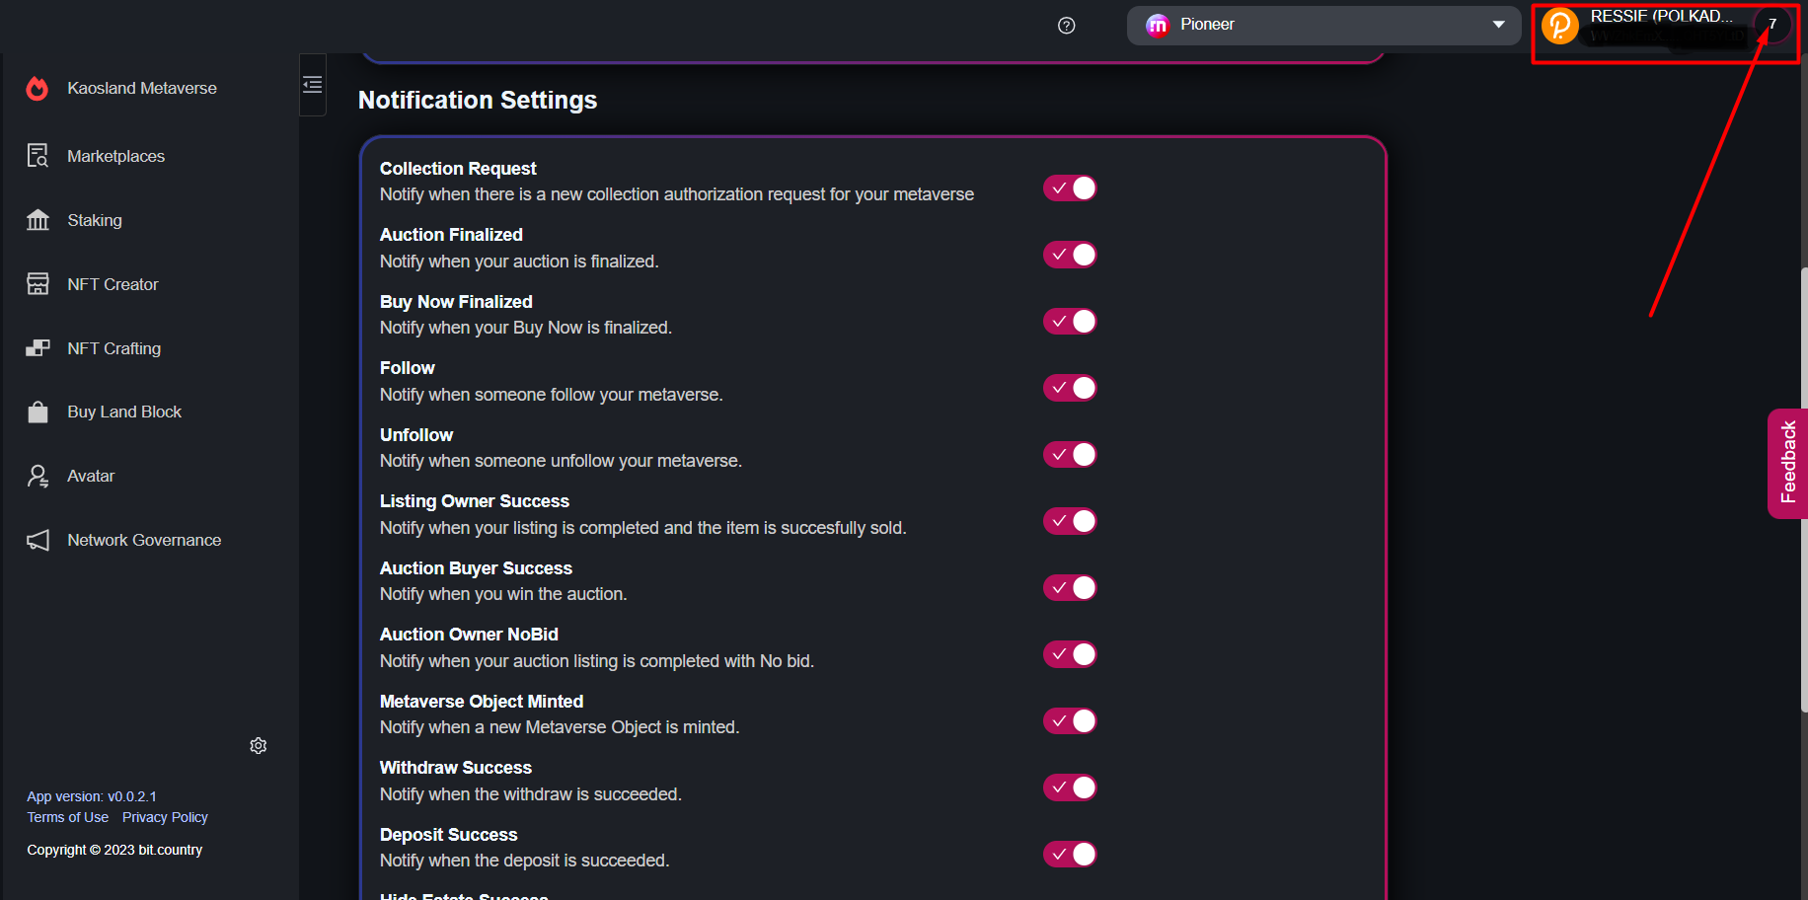Collapse the sidebar menu panel
The width and height of the screenshot is (1808, 900).
(x=313, y=85)
